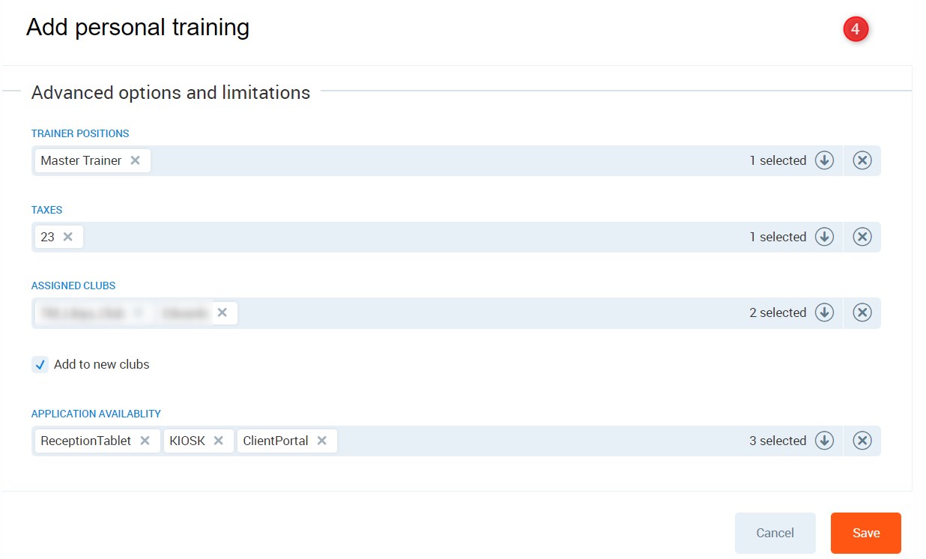Remove the KIOSK tag
Viewport: 926px width, 559px height.
pos(219,441)
